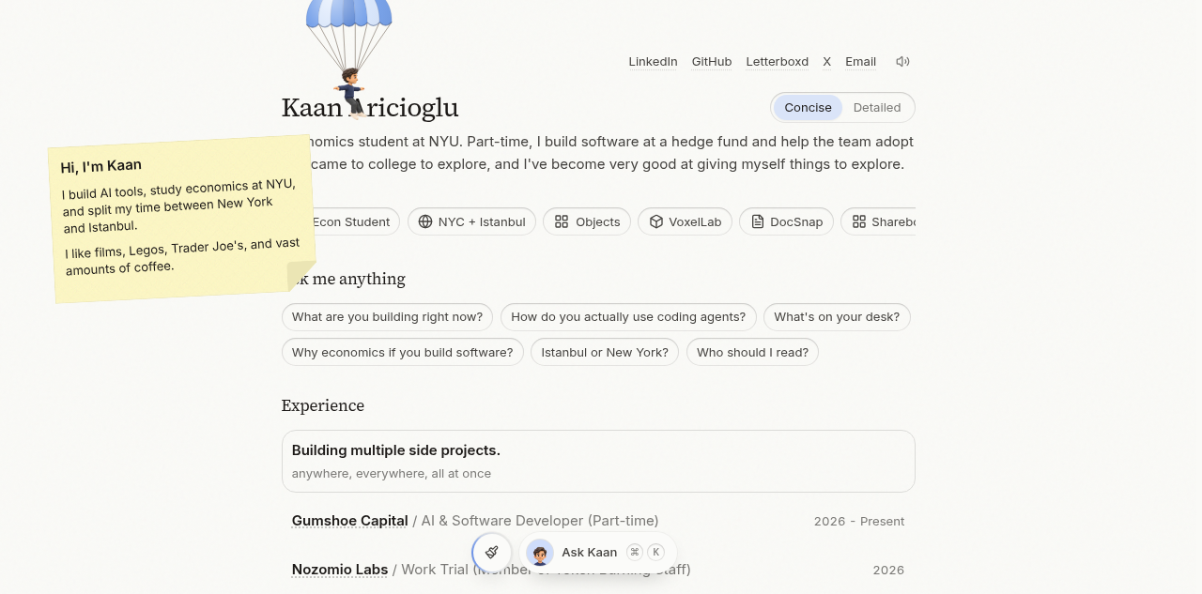Switch bio to Detailed mode
This screenshot has height=594, width=1202.
click(877, 108)
